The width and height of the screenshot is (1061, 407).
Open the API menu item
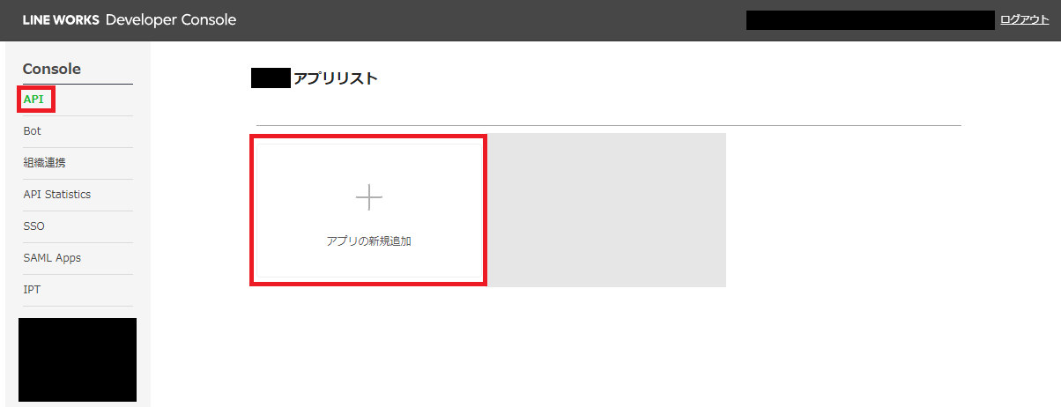pos(33,99)
